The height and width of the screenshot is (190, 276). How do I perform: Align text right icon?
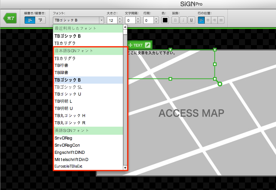215,20
